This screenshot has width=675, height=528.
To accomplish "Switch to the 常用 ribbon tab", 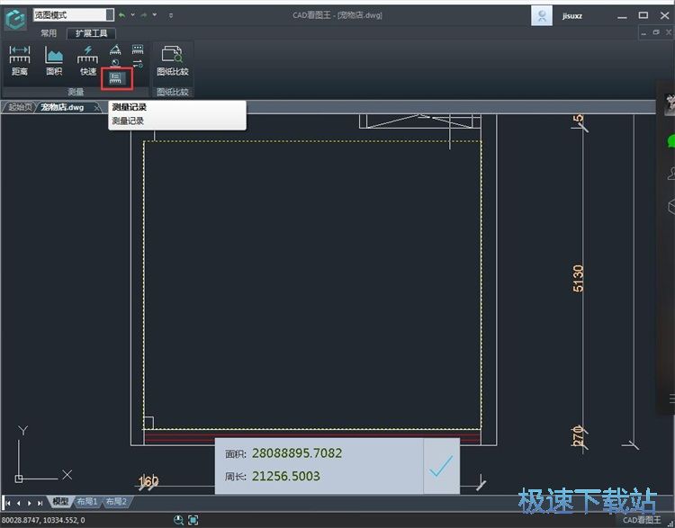I will click(49, 33).
